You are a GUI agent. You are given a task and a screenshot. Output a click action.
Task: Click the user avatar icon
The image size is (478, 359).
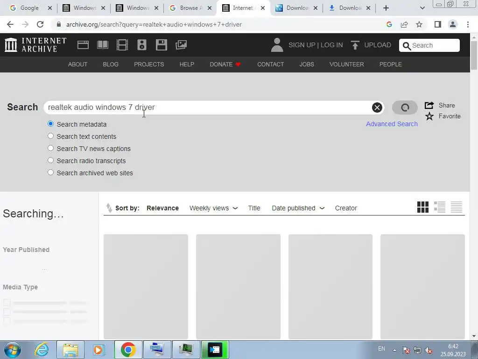(277, 45)
